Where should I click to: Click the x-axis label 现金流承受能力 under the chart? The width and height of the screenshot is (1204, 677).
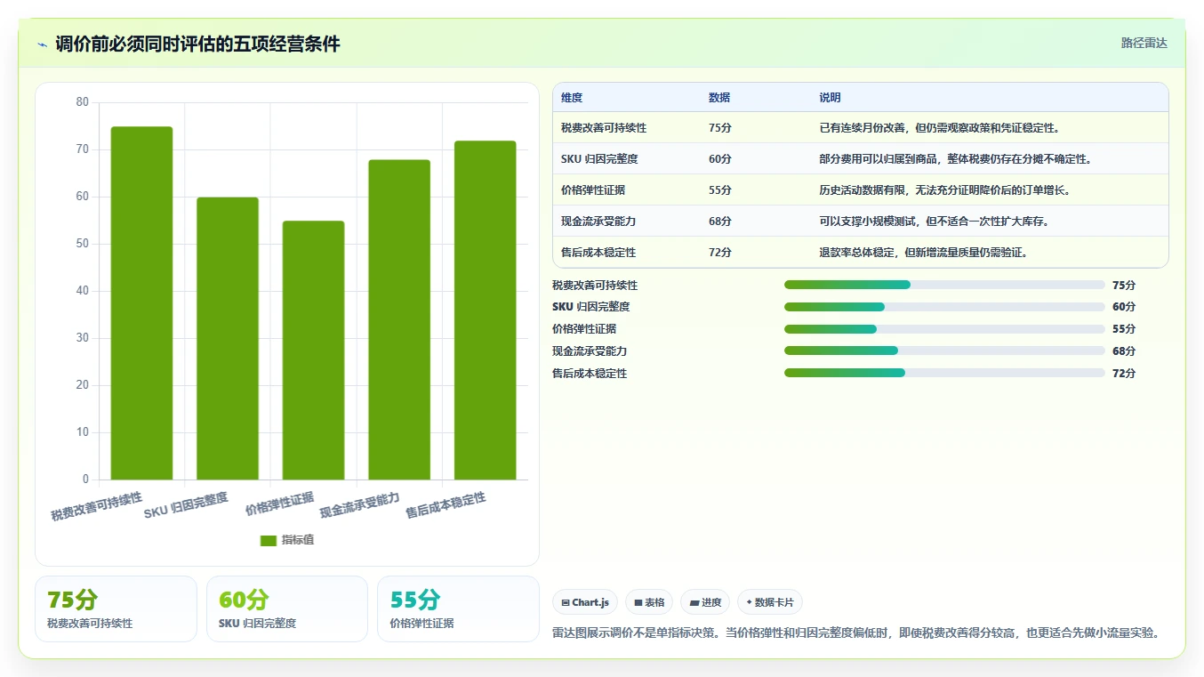click(x=359, y=504)
